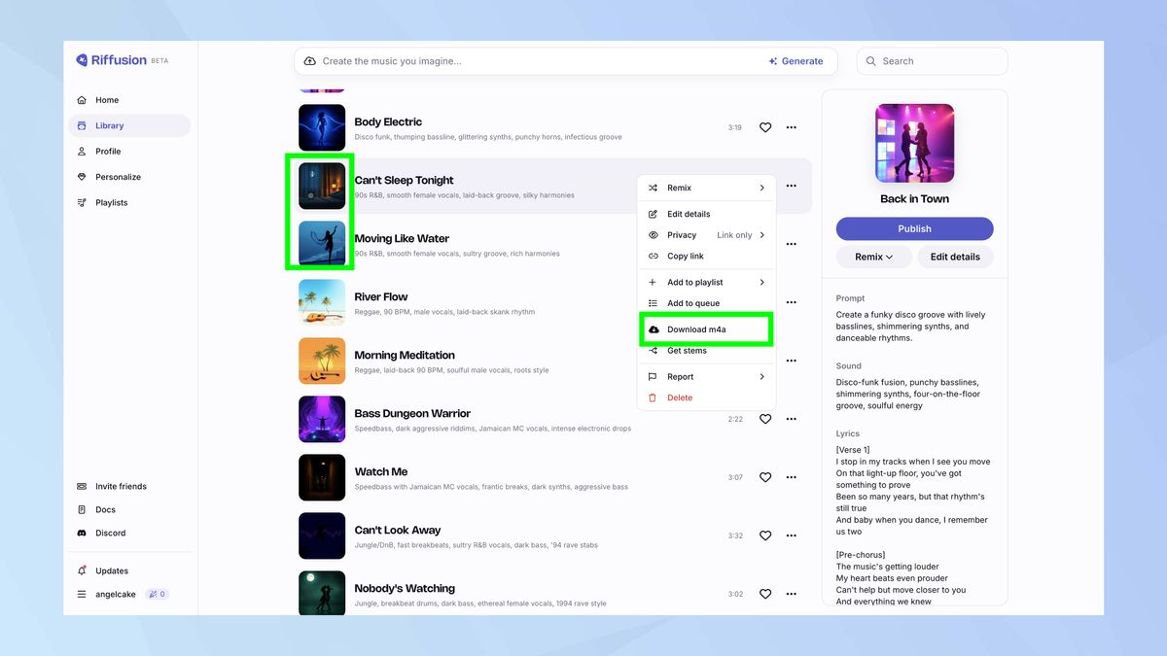Click the Generate button
The height and width of the screenshot is (656, 1167).
point(796,60)
